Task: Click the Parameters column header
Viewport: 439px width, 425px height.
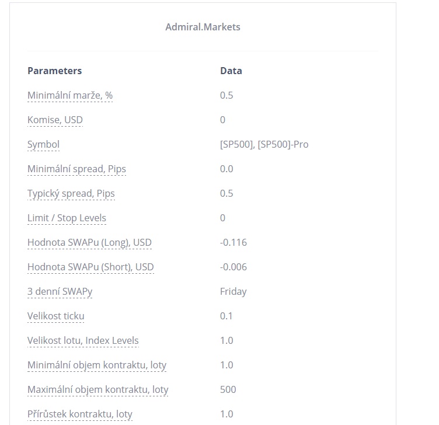Action: click(x=55, y=71)
